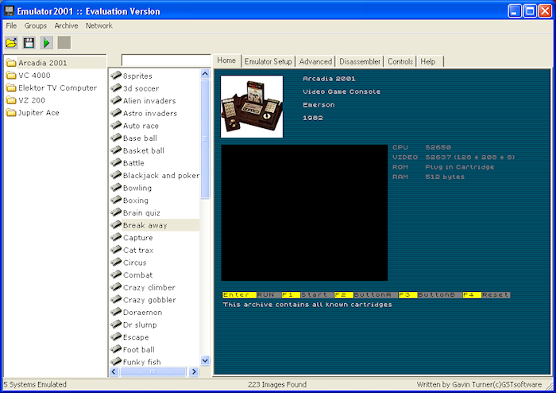
Task: Click the cartridge icon beside Astro invaders
Action: pyautogui.click(x=116, y=112)
